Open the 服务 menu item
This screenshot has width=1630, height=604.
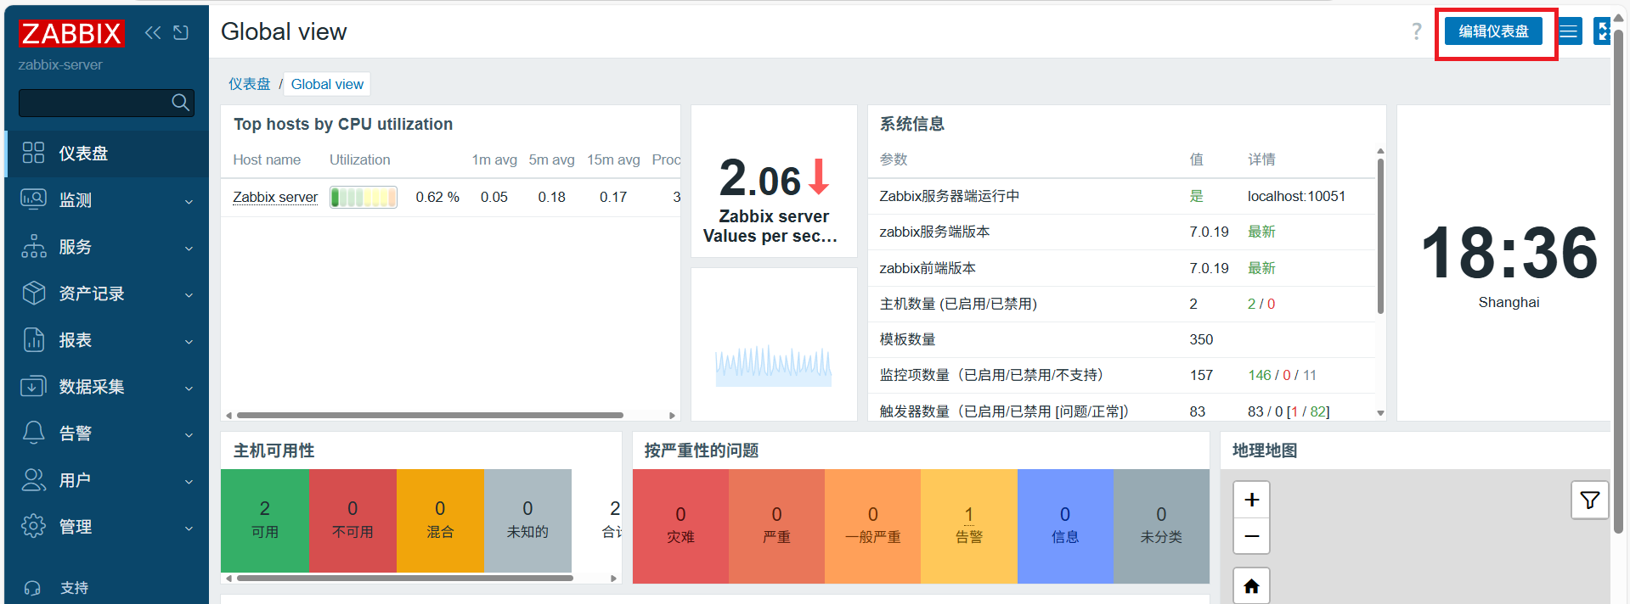point(107,247)
